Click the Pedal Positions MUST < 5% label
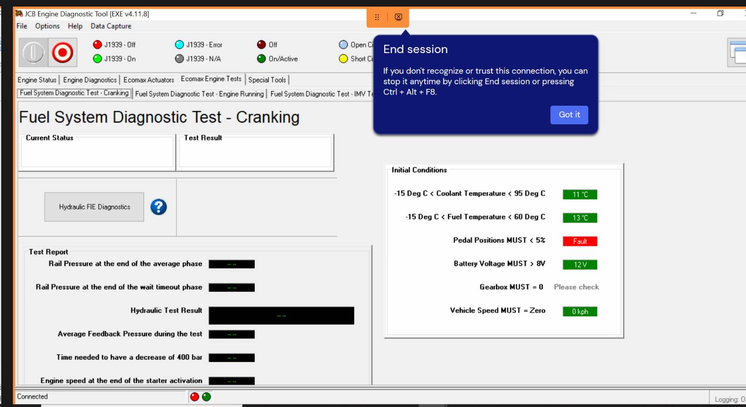 [499, 240]
